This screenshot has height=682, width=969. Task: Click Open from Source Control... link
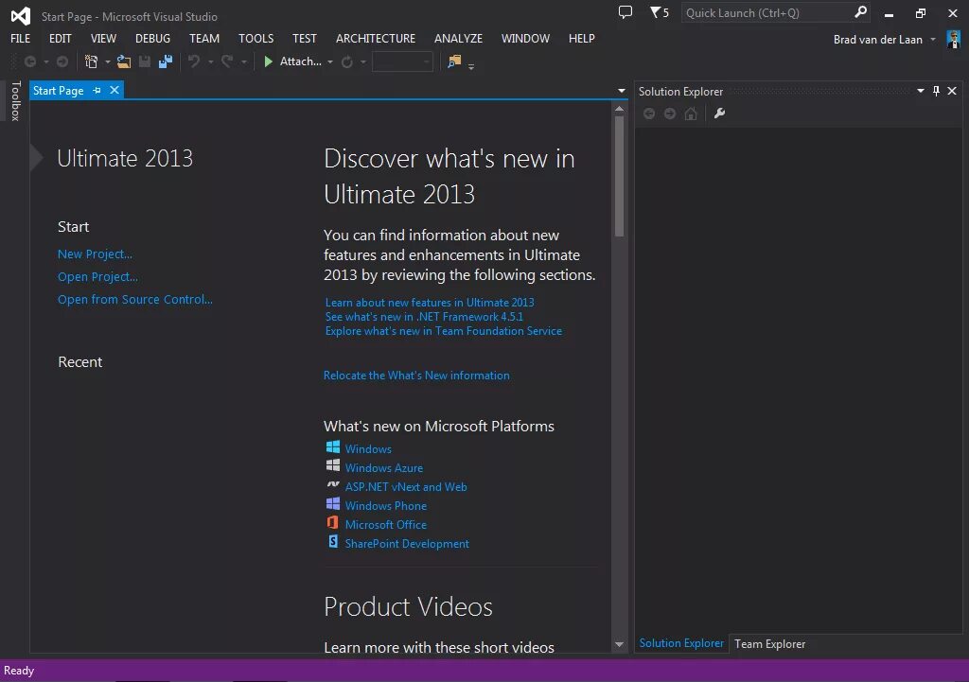pyautogui.click(x=134, y=300)
